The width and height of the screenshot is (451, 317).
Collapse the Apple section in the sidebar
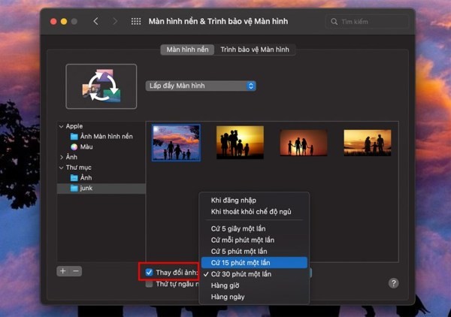tap(61, 126)
